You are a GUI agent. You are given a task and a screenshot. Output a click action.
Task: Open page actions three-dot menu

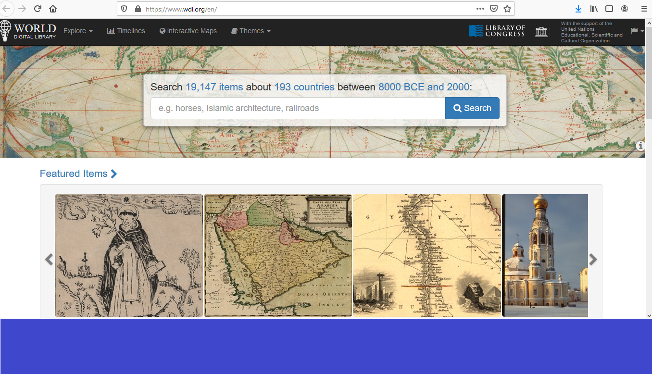pos(480,9)
